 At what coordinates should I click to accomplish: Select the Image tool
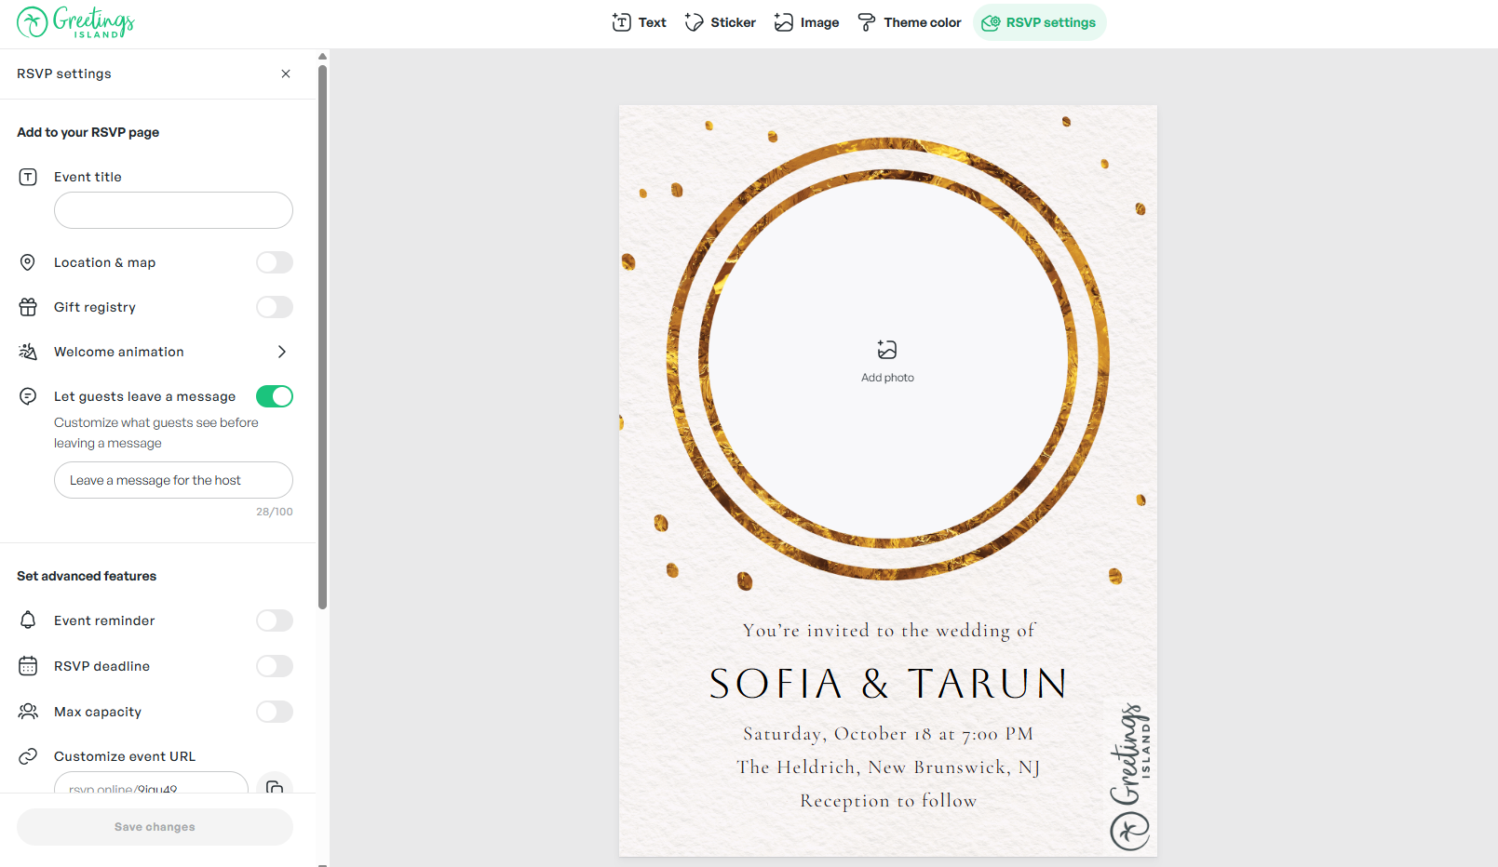pyautogui.click(x=806, y=21)
